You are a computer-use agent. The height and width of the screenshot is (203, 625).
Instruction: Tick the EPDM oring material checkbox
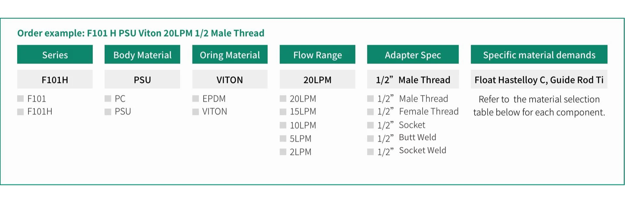pyautogui.click(x=196, y=99)
